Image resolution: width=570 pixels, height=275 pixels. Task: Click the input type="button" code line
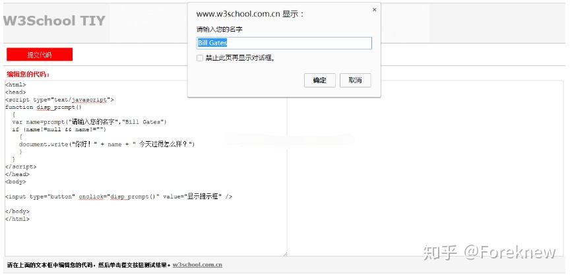pyautogui.click(x=119, y=197)
